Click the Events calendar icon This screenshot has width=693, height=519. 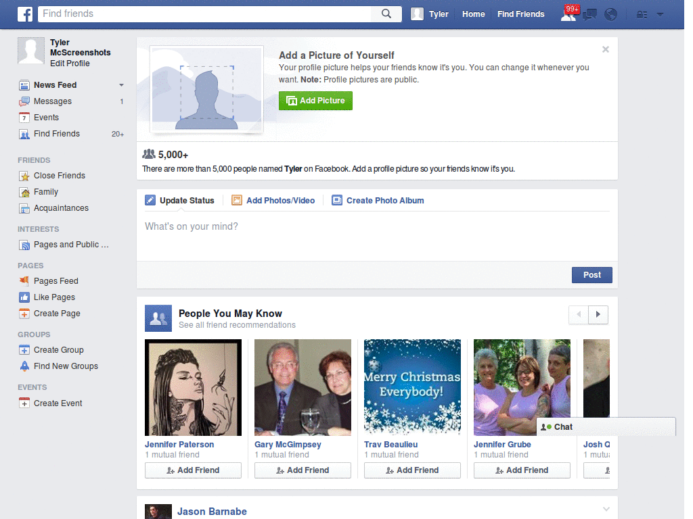tap(24, 118)
